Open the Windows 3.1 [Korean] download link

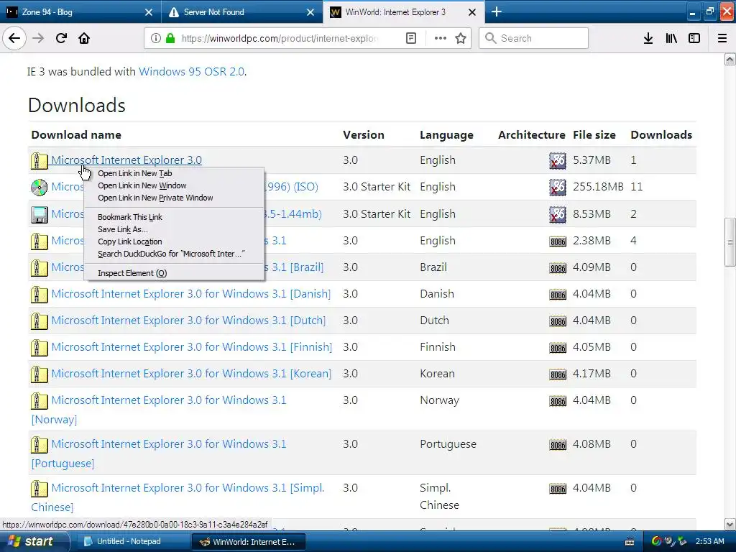(x=191, y=374)
